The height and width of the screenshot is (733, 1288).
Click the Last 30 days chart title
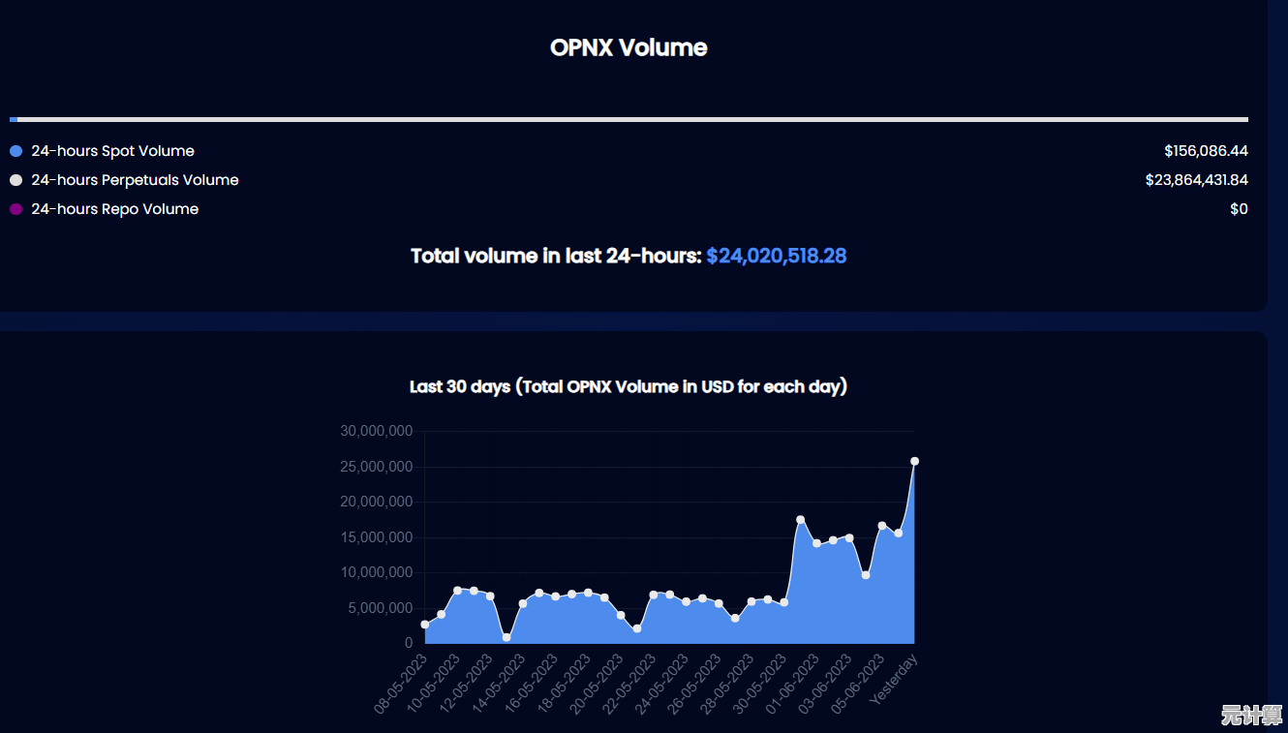coord(629,386)
